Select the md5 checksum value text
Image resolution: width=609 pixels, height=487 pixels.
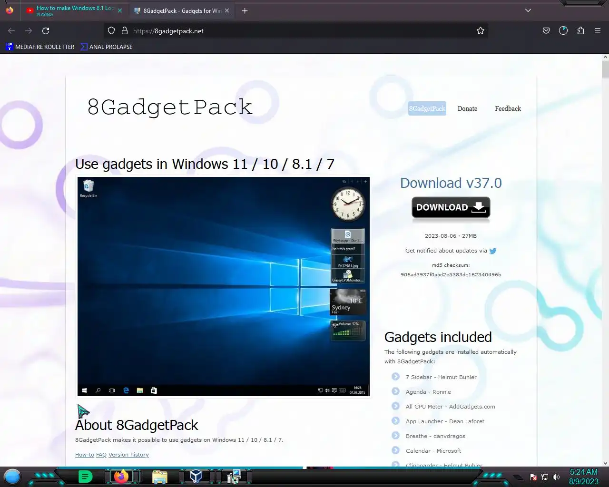pos(451,274)
